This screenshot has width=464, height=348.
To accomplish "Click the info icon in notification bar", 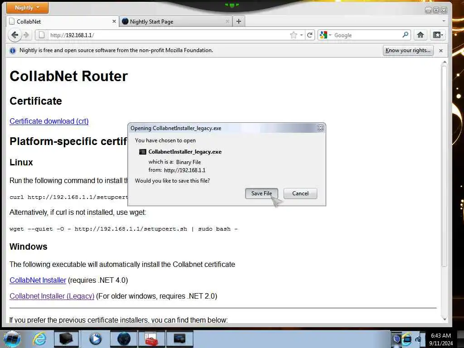I will (12, 51).
